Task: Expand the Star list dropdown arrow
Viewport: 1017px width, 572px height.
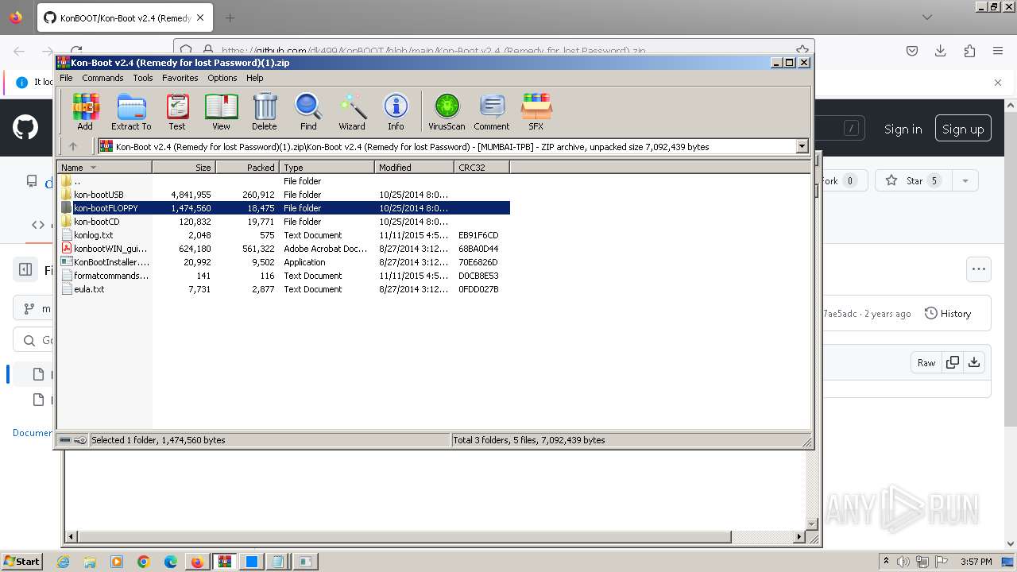Action: pos(965,180)
